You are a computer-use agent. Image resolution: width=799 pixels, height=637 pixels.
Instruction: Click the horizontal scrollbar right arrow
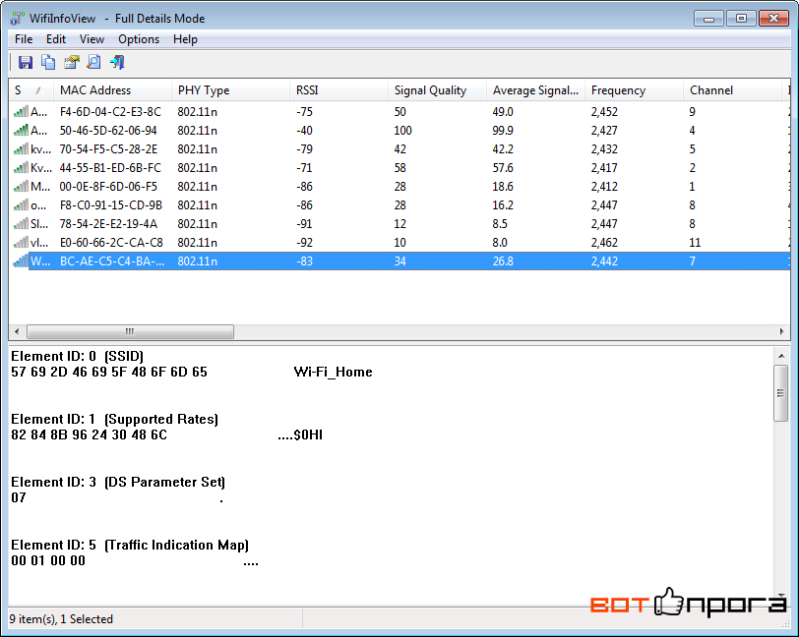pos(781,331)
